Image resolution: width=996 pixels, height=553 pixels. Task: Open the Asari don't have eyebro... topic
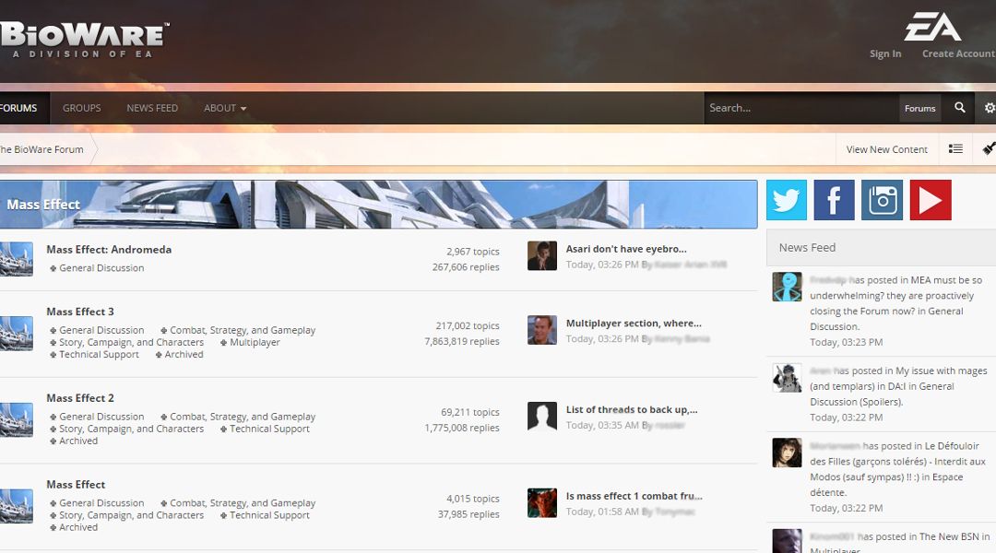tap(626, 249)
